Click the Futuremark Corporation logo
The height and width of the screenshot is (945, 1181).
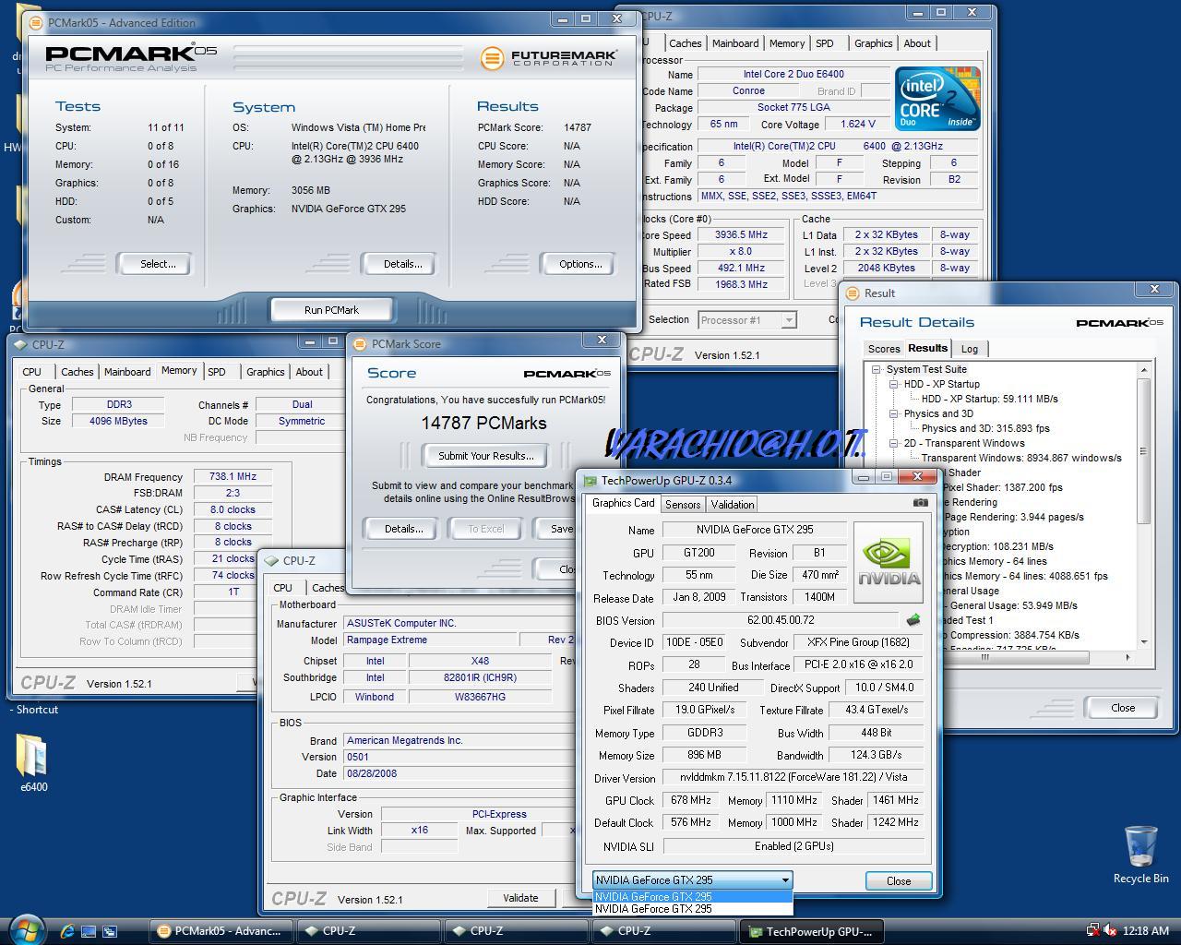tap(548, 58)
